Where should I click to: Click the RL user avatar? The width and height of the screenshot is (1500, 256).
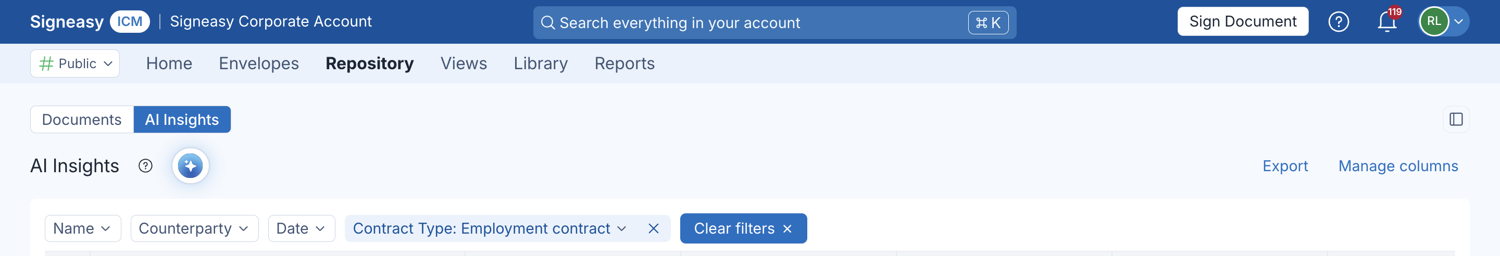(1434, 21)
